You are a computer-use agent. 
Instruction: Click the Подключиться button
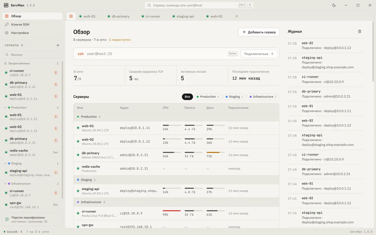tap(259, 54)
